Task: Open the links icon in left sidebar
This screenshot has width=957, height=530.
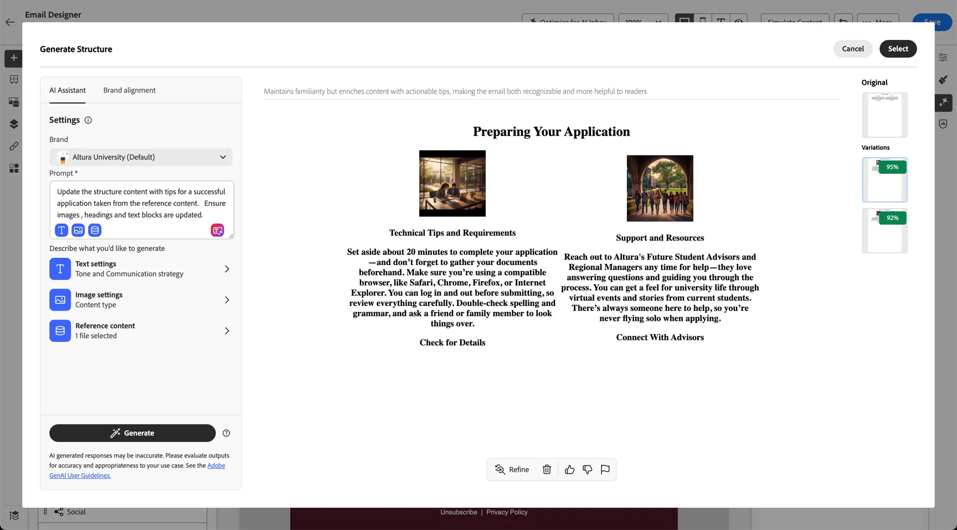Action: (x=14, y=146)
